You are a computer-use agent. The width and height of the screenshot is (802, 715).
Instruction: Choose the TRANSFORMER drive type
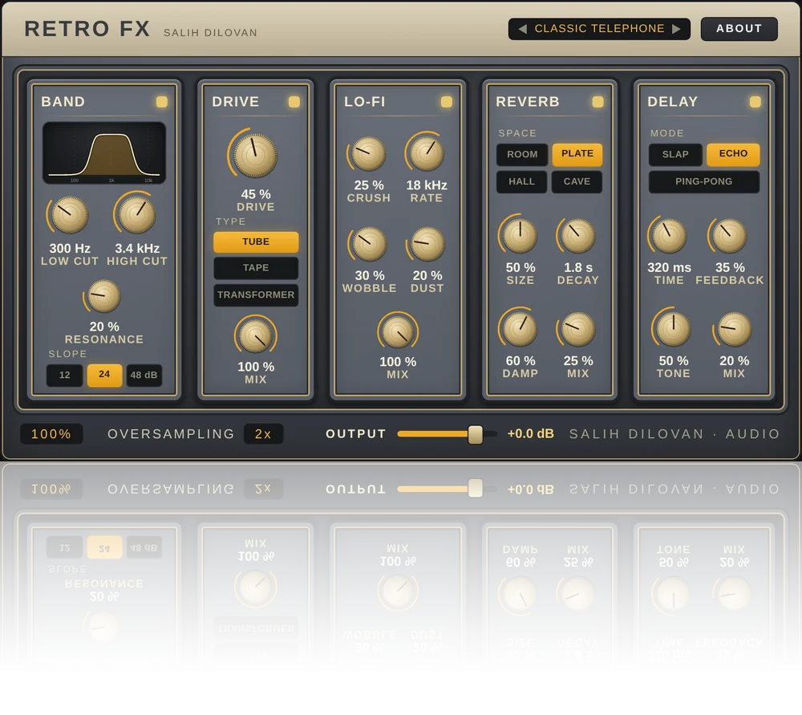(256, 295)
